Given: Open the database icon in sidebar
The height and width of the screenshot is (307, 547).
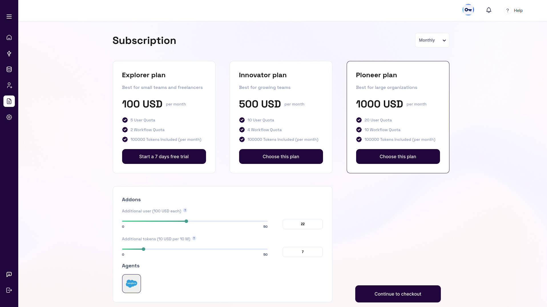Looking at the screenshot, I should [9, 69].
